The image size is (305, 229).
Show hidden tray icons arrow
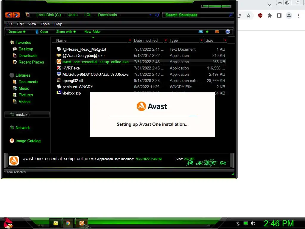[238, 224]
